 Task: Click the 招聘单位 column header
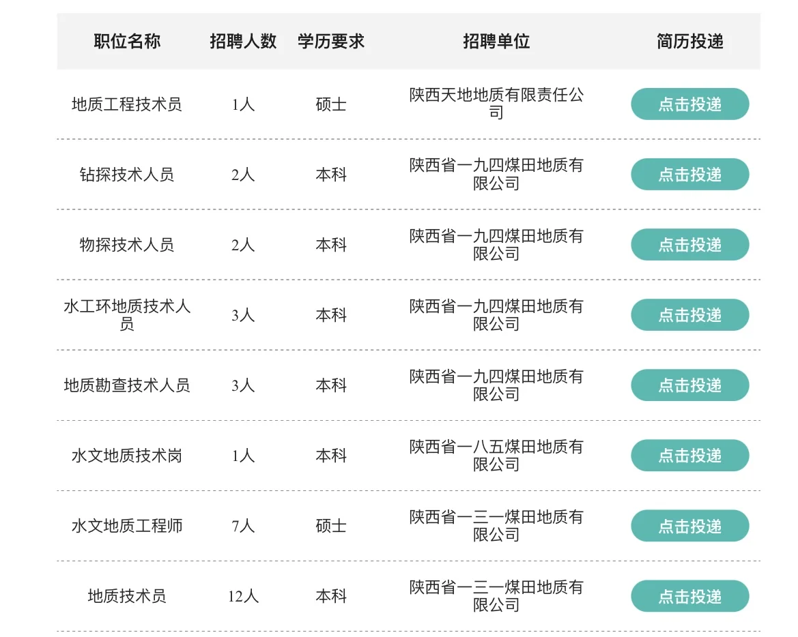click(x=496, y=41)
